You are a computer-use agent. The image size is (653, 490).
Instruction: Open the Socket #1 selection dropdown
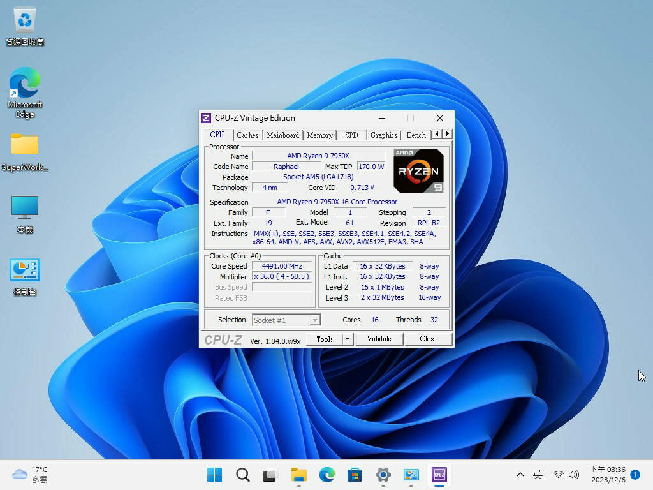314,320
